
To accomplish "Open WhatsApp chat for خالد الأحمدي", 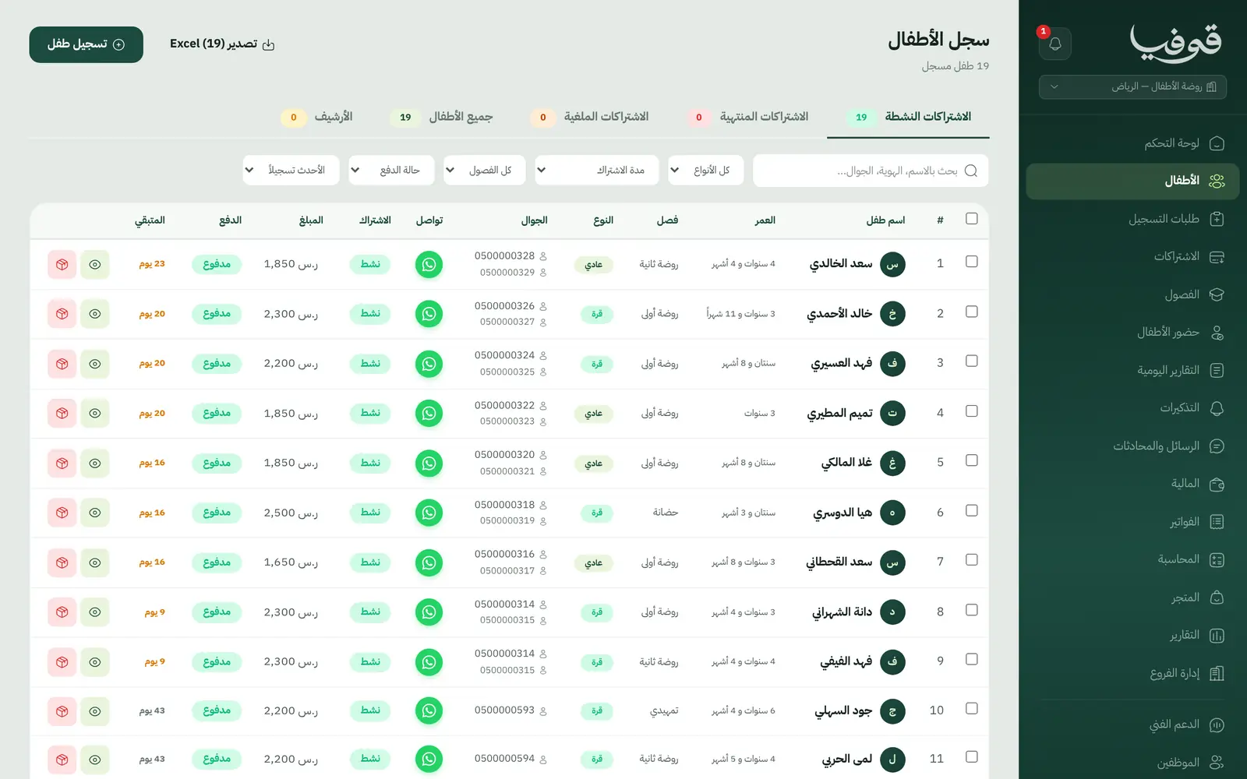I will click(x=429, y=314).
